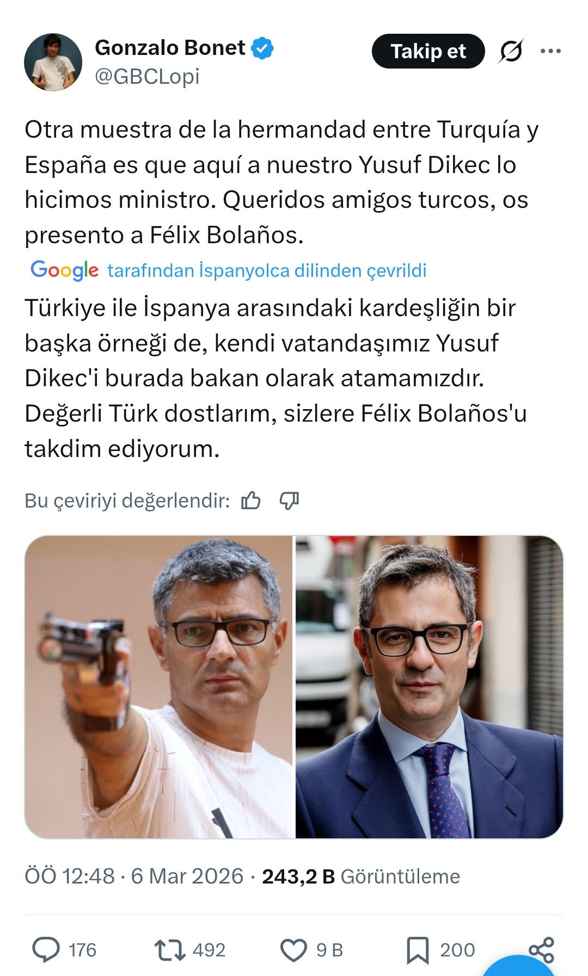Tap the retweet arrows icon

click(x=170, y=950)
